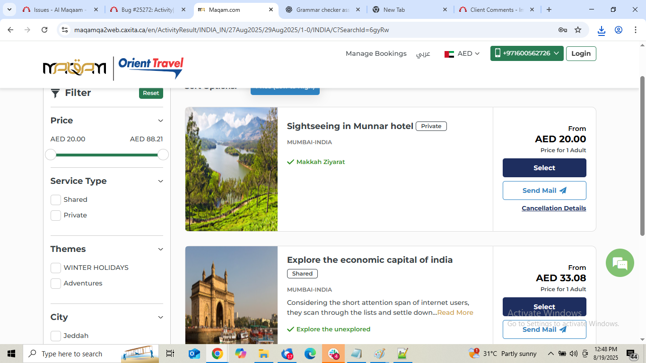Open Manage Bookings in the header

pyautogui.click(x=376, y=53)
